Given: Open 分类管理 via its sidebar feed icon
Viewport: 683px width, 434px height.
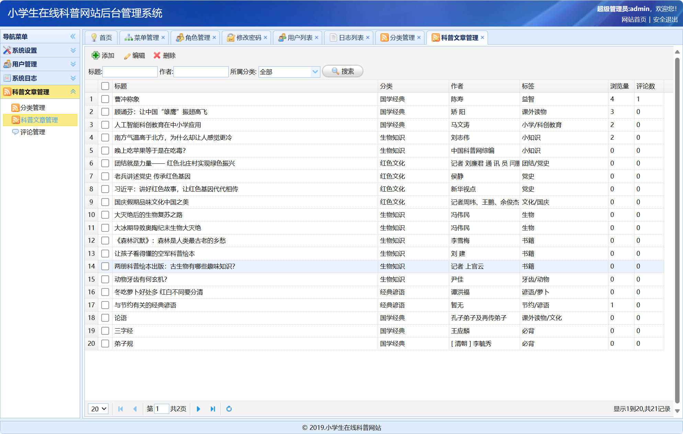Looking at the screenshot, I should click(x=15, y=107).
